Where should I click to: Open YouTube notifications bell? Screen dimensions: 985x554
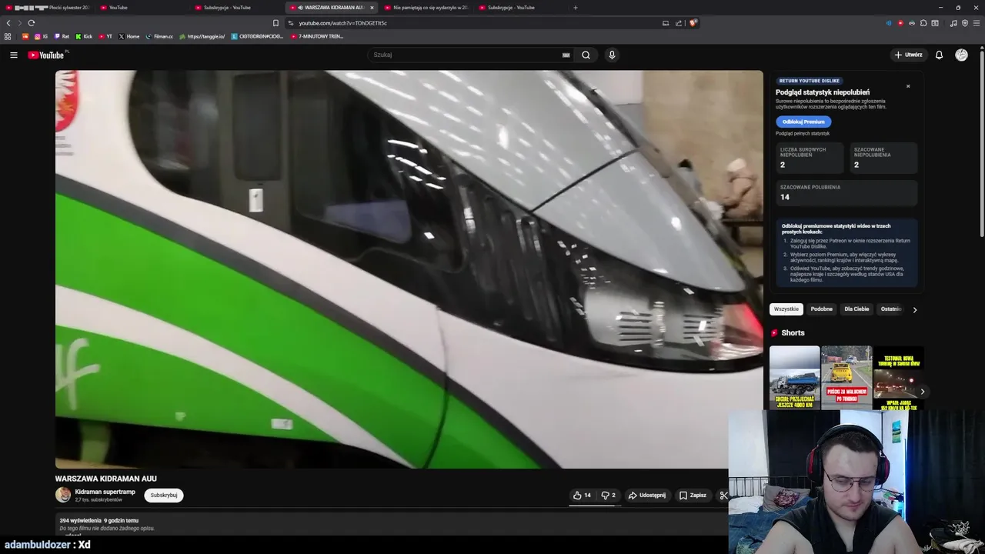(x=939, y=55)
